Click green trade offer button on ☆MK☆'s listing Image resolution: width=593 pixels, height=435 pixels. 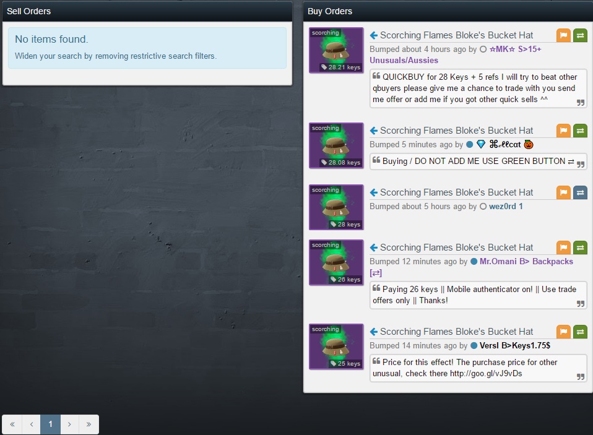click(x=580, y=35)
